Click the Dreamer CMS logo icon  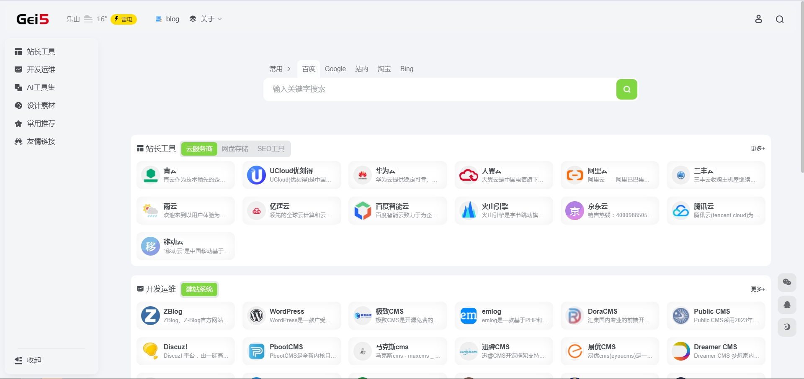point(680,351)
